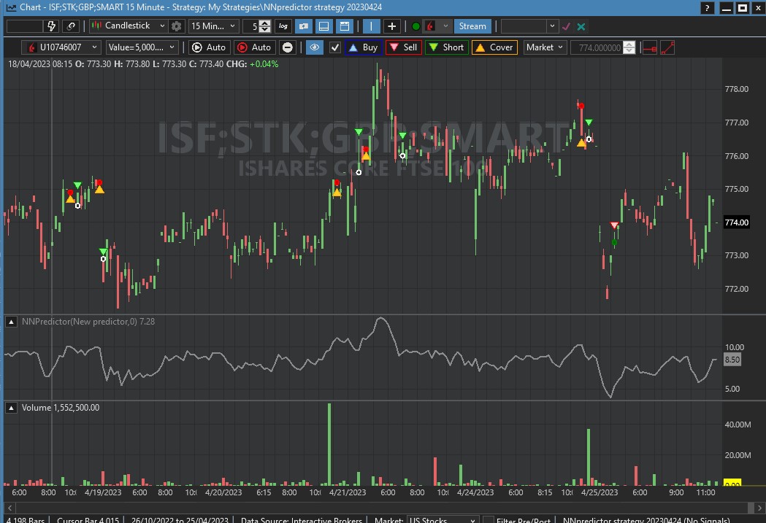This screenshot has width=766, height=523.
Task: Collapse the Volume pane
Action: [11, 408]
